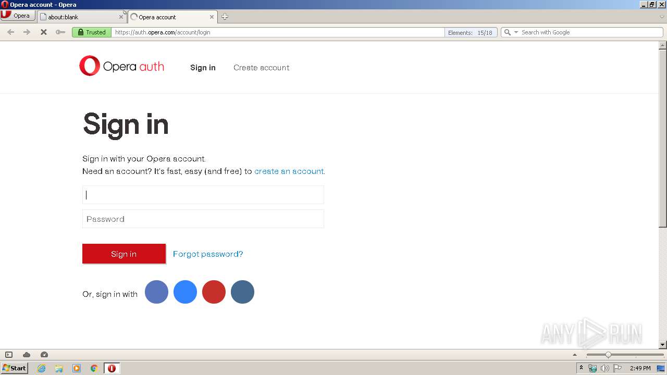Switch to the about:blank tab

click(81, 17)
